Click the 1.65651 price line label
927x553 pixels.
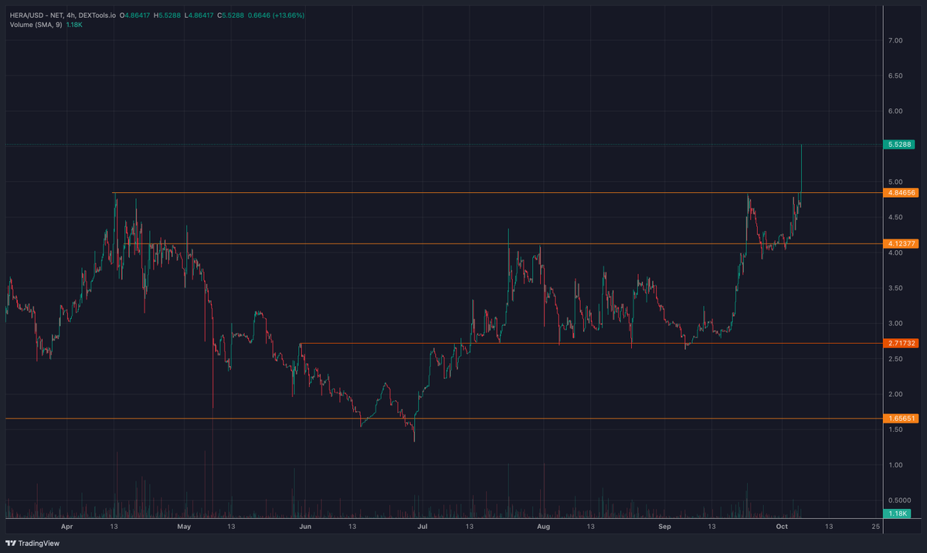899,418
